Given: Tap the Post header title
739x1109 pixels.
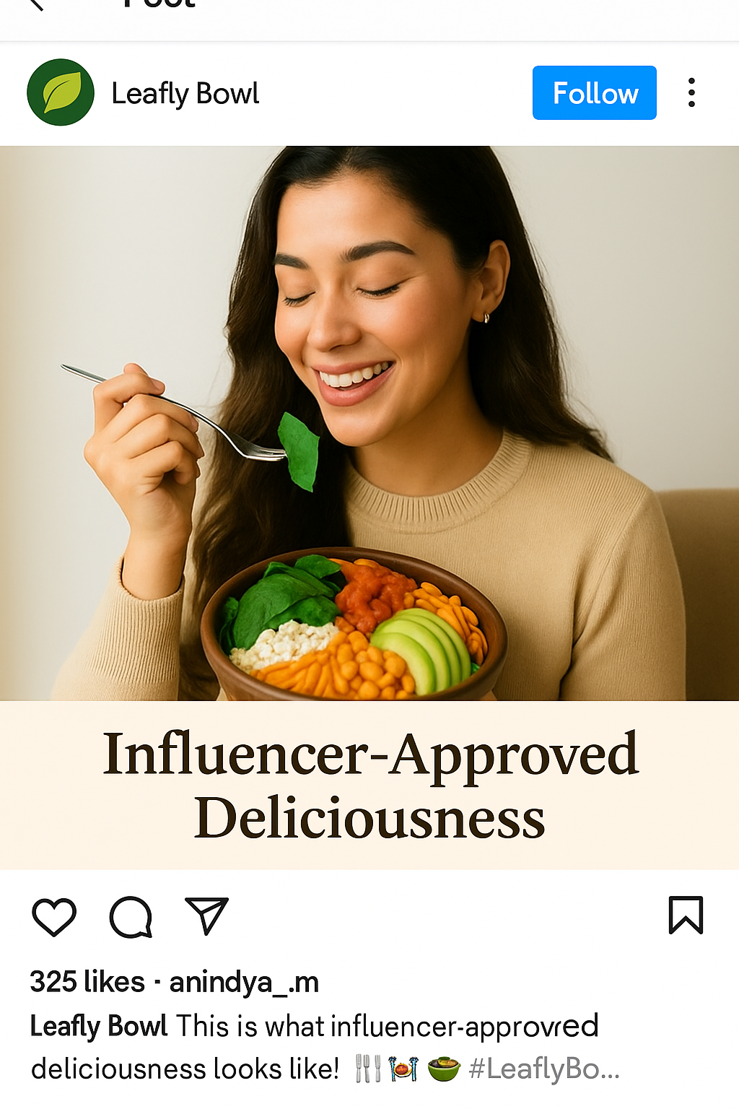Looking at the screenshot, I should pos(159,4).
